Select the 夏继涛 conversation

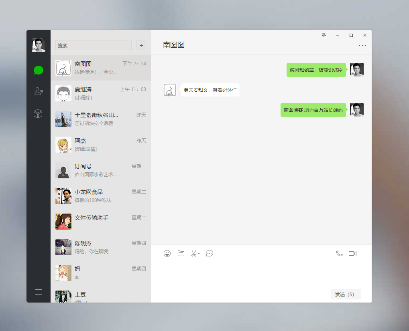pos(100,93)
